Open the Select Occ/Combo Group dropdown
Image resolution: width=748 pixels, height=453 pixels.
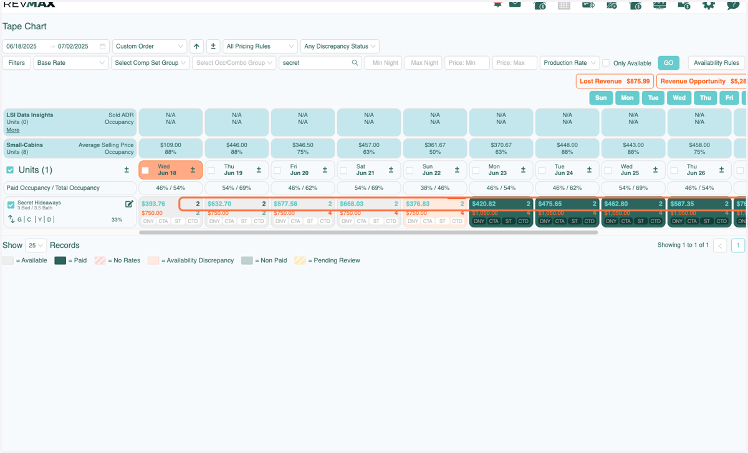(x=234, y=63)
